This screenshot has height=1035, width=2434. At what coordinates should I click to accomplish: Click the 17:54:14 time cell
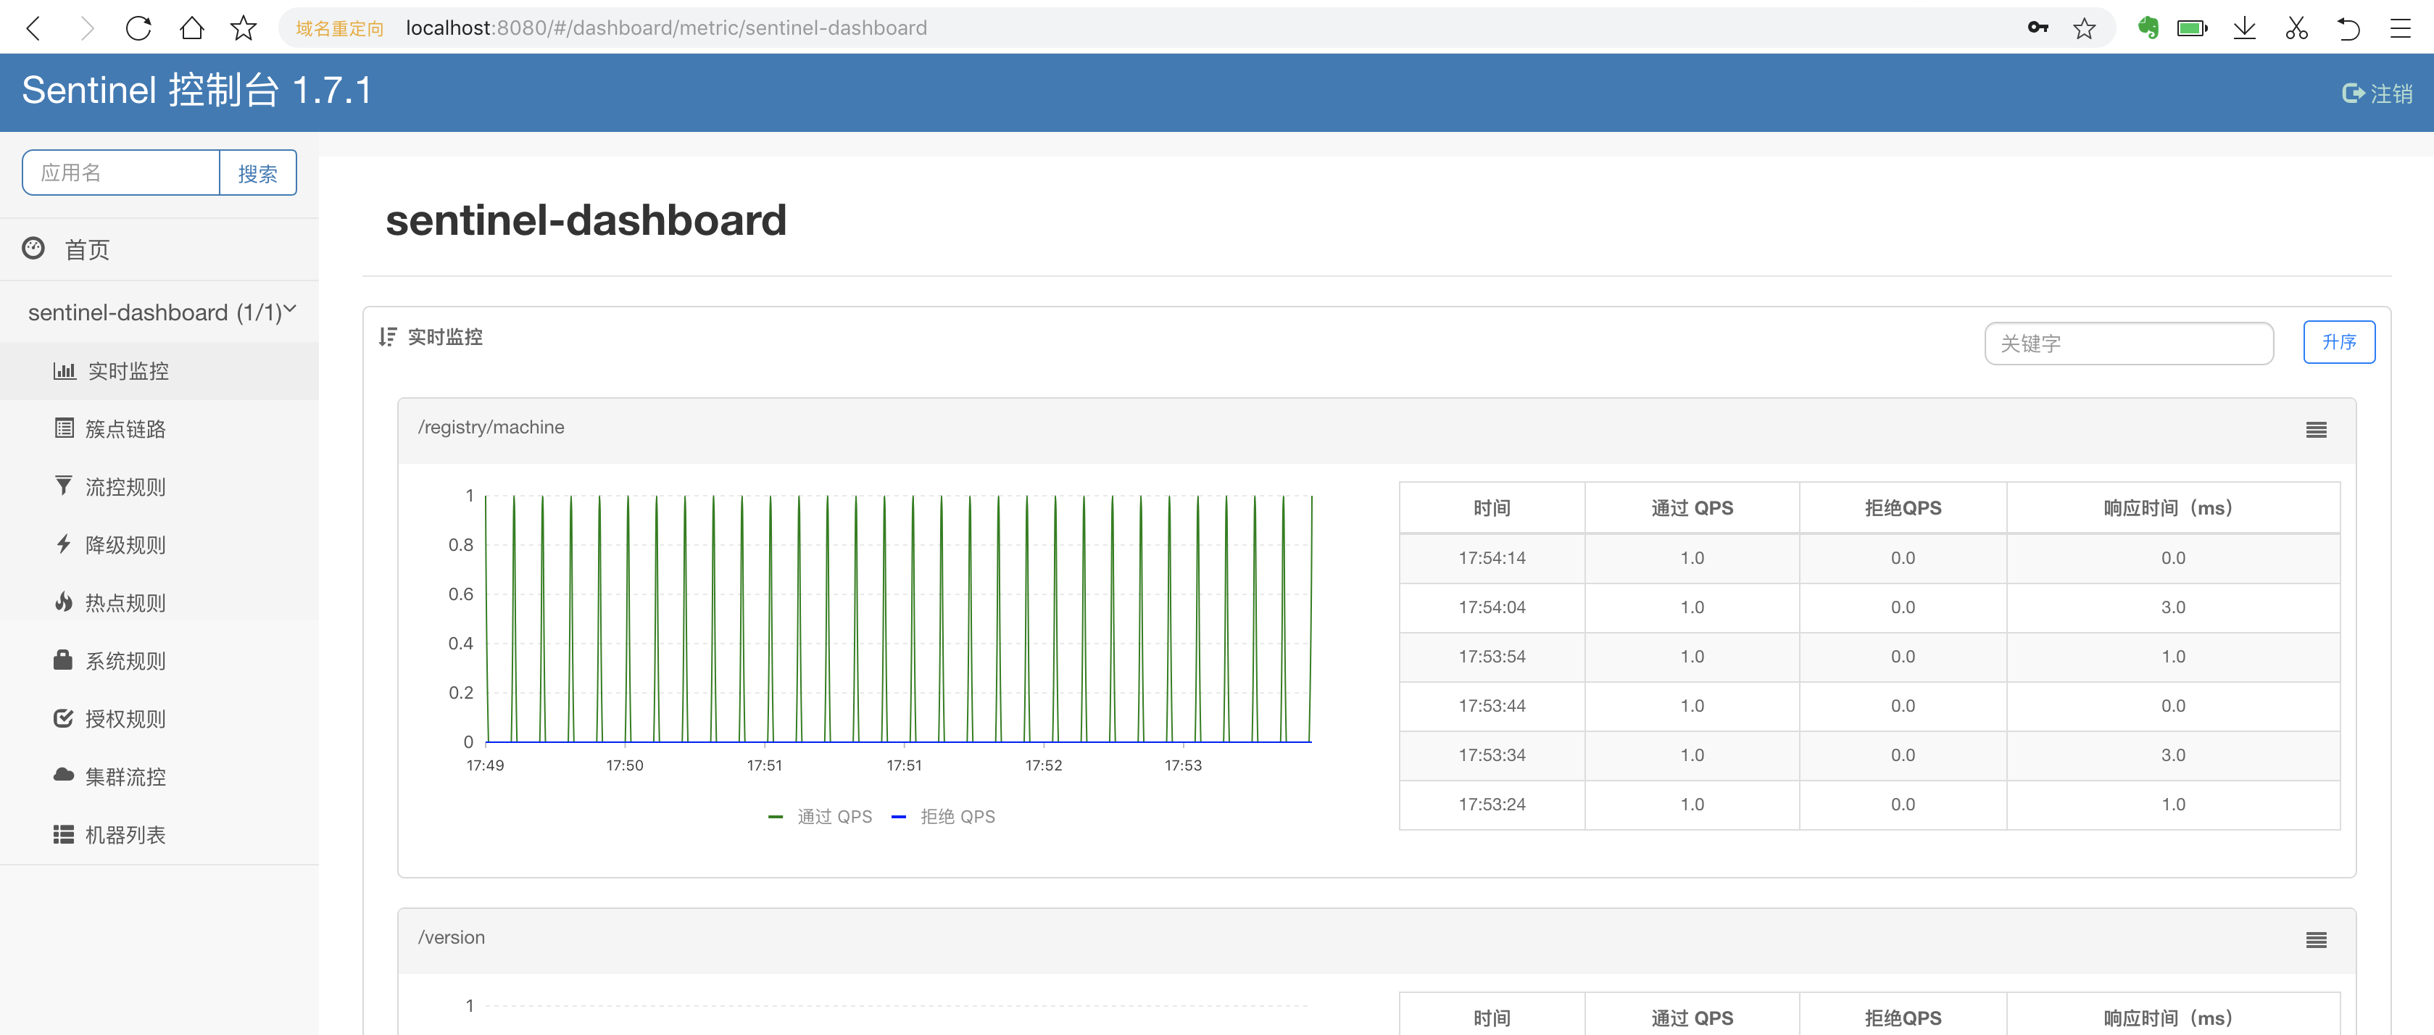1491,559
